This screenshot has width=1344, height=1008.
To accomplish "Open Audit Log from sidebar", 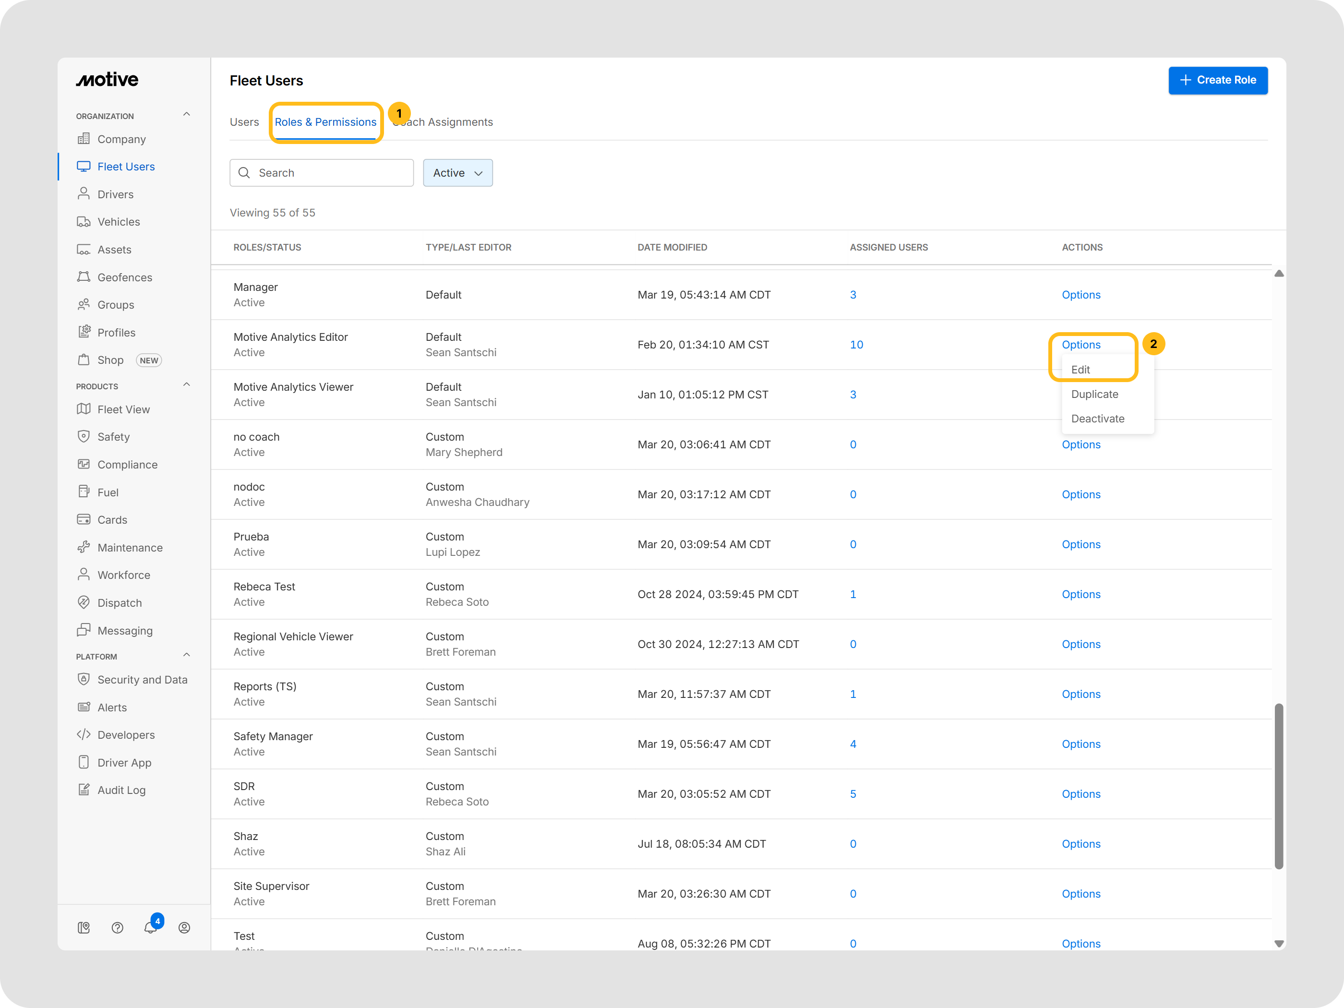I will click(121, 790).
